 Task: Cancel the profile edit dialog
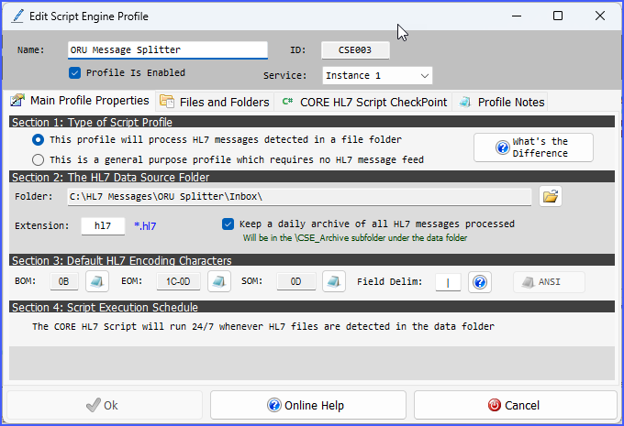click(516, 405)
